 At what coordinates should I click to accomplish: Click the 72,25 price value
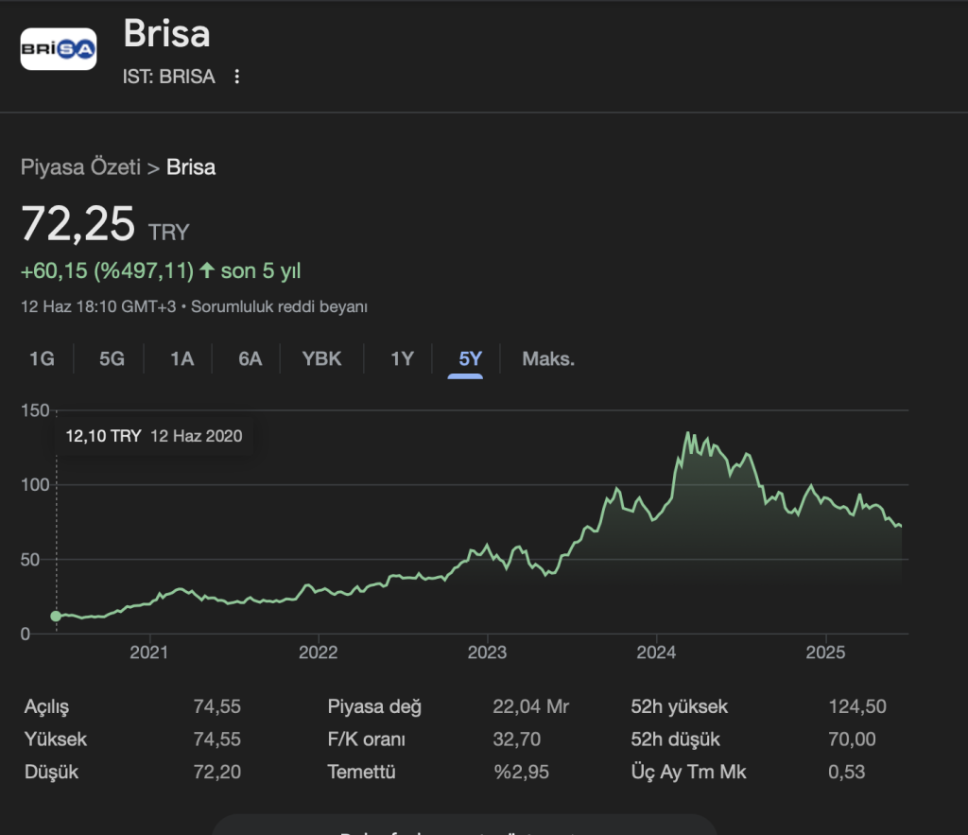pos(78,224)
